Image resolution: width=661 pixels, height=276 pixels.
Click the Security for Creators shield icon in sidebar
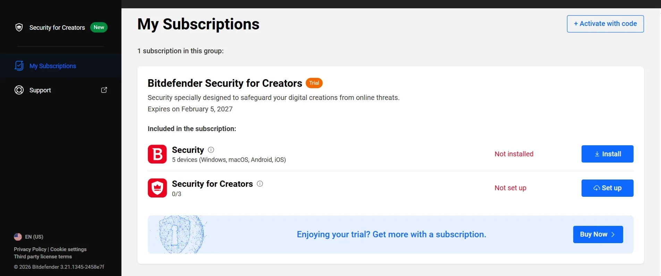click(x=19, y=27)
